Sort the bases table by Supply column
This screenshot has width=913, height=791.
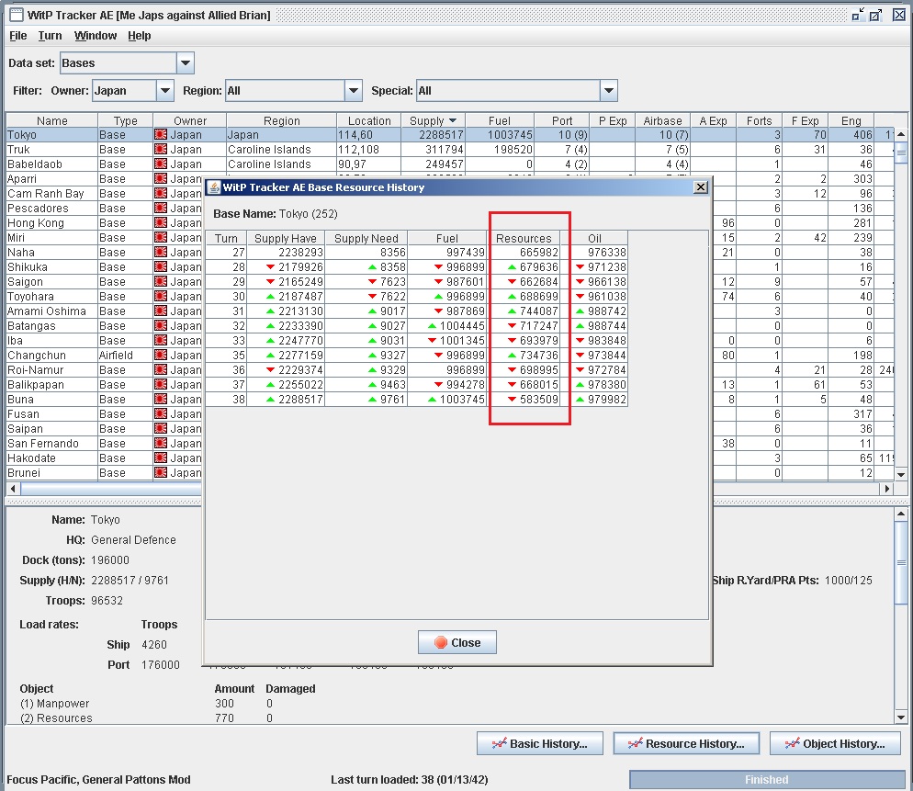(433, 120)
